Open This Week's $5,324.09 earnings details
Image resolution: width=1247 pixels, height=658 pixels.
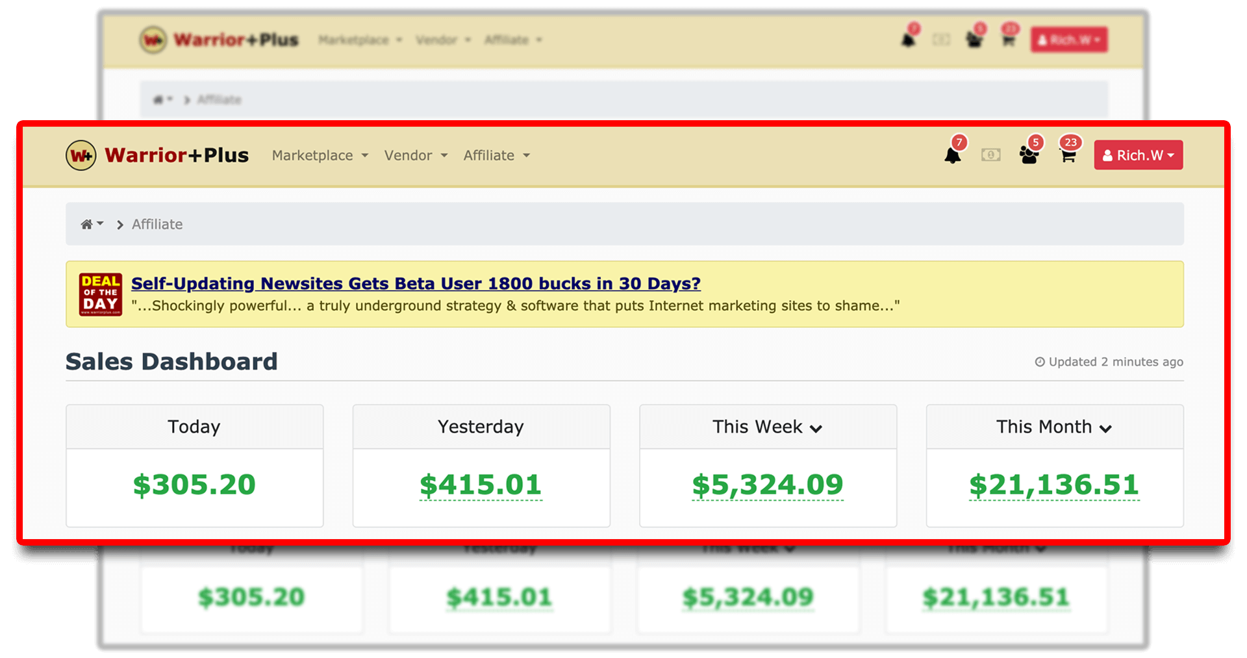coord(768,485)
